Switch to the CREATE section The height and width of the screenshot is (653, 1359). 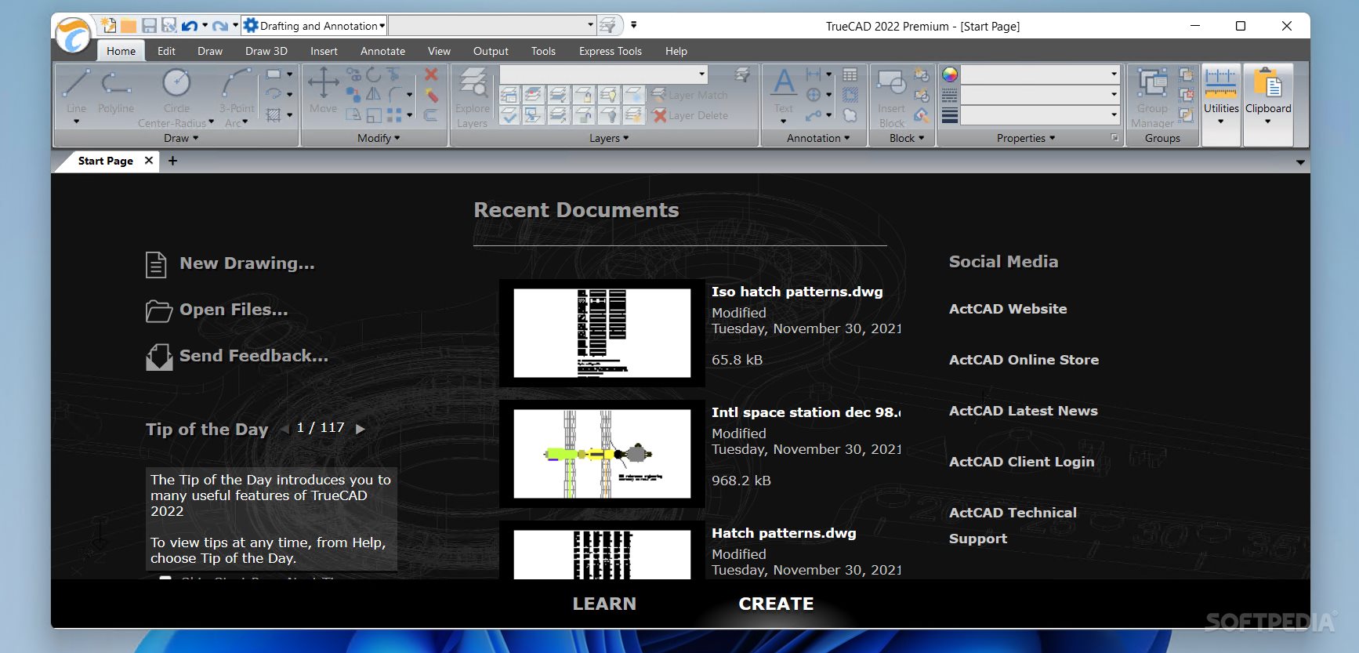(x=776, y=604)
